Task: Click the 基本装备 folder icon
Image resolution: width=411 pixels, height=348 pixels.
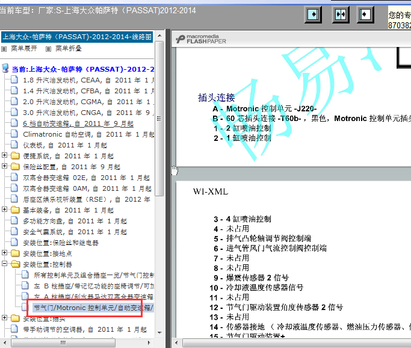Action: click(x=15, y=210)
